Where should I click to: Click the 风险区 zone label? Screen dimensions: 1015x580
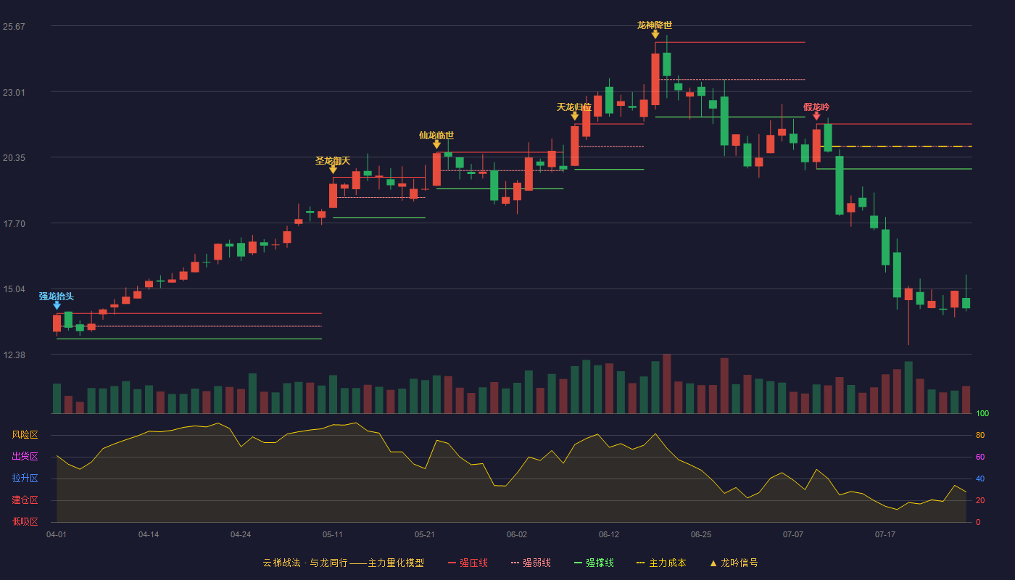point(25,435)
